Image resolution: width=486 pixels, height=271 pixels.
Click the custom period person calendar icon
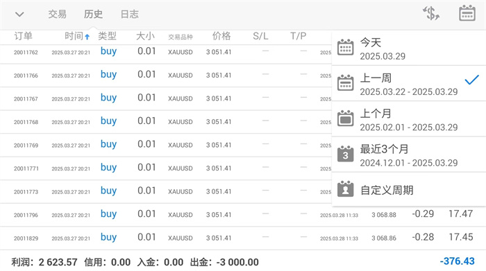345,189
